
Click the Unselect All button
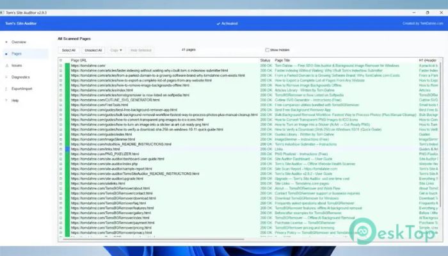93,51
